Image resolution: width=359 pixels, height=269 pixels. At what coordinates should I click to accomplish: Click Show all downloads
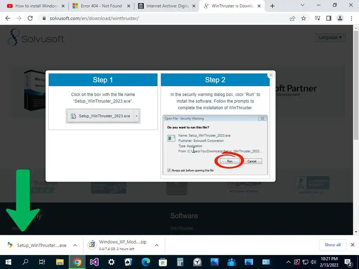coord(332,245)
